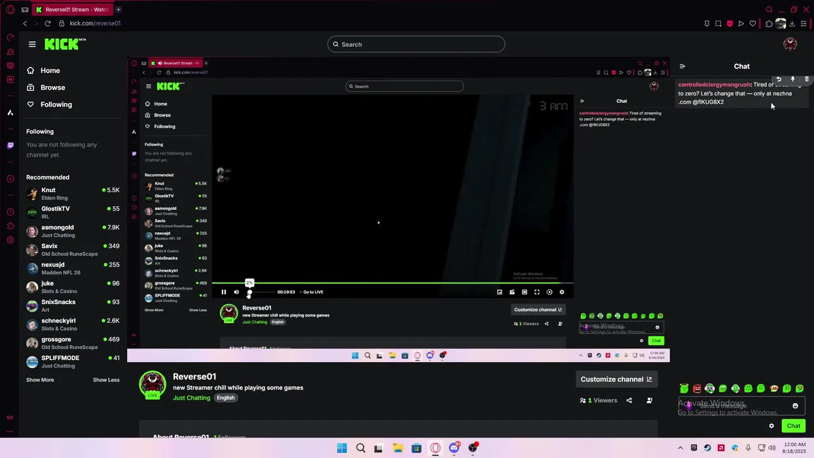Image resolution: width=814 pixels, height=458 pixels.
Task: Click the English language tag
Action: (225, 398)
